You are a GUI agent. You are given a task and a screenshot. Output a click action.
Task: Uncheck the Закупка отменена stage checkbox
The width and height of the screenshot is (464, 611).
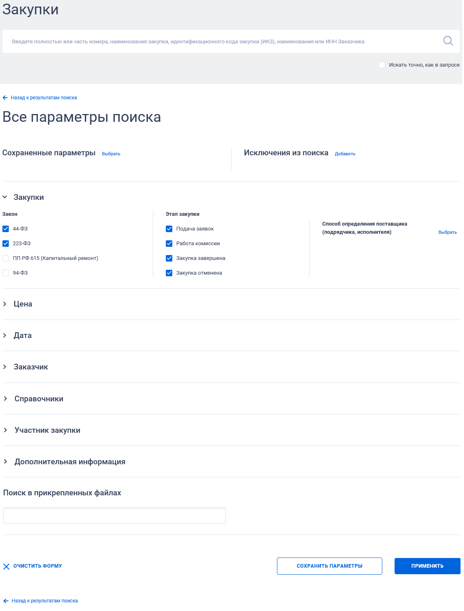click(169, 273)
